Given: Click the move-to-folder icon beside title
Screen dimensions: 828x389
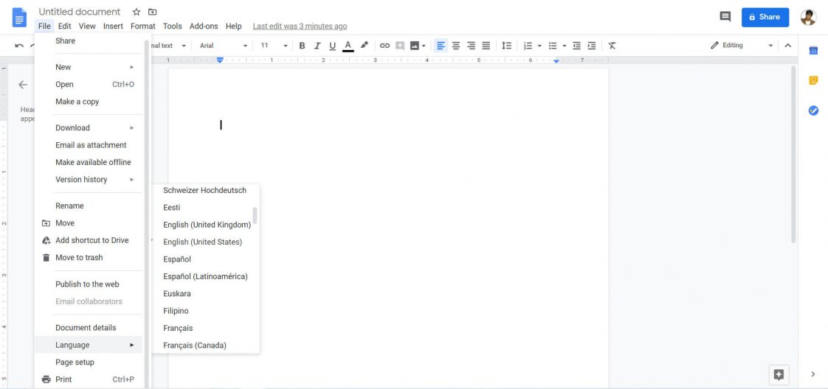Looking at the screenshot, I should click(x=152, y=12).
